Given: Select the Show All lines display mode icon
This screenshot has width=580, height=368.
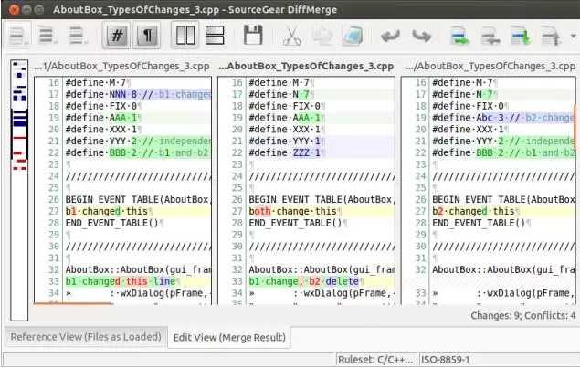Looking at the screenshot, I should pos(16,36).
